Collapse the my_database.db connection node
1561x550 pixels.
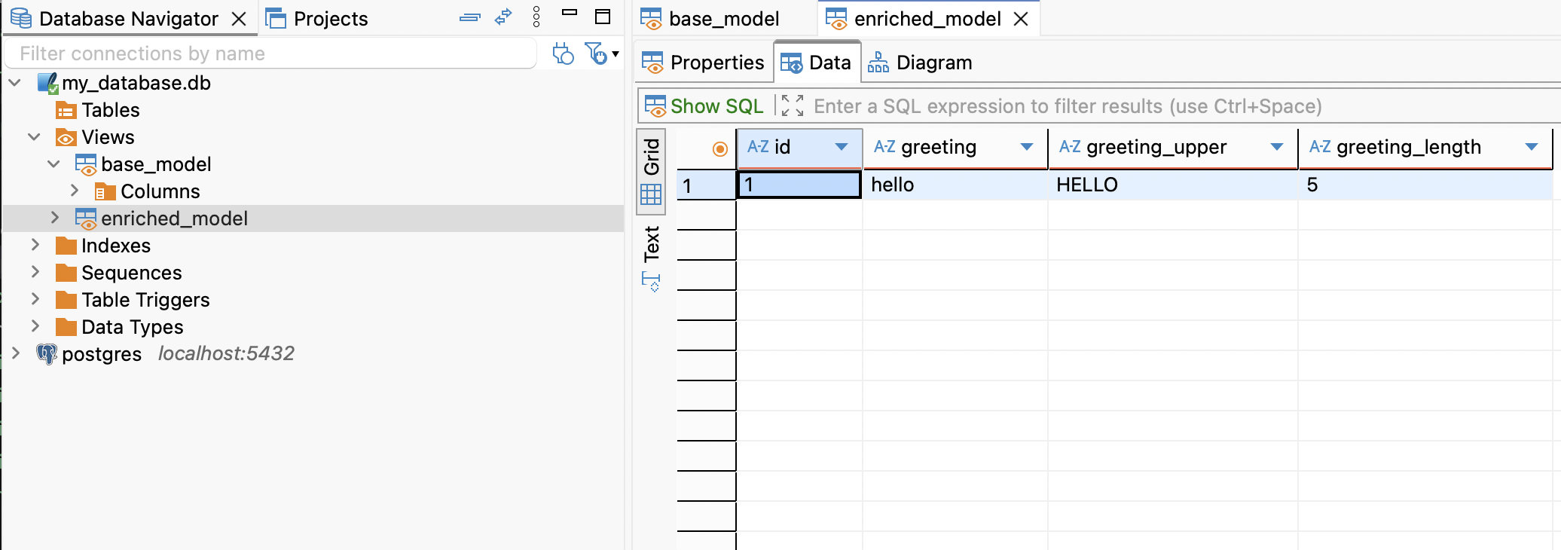15,83
